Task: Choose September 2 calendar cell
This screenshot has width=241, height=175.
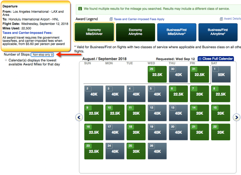Action: (x=94, y=94)
